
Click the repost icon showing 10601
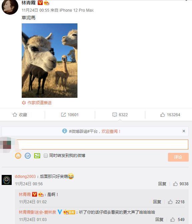pyautogui.click(x=63, y=115)
